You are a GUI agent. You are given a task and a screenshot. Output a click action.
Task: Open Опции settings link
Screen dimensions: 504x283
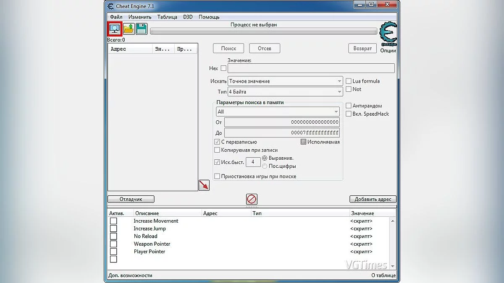(x=388, y=50)
